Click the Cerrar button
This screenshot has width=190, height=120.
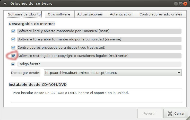(176, 113)
